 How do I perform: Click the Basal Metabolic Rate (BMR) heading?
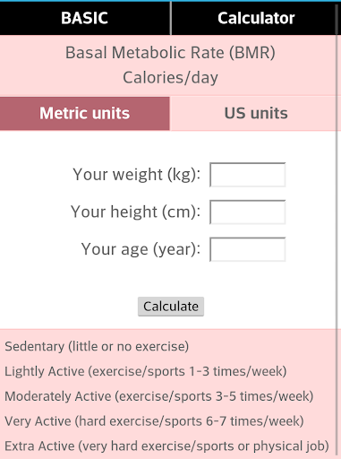(x=170, y=53)
